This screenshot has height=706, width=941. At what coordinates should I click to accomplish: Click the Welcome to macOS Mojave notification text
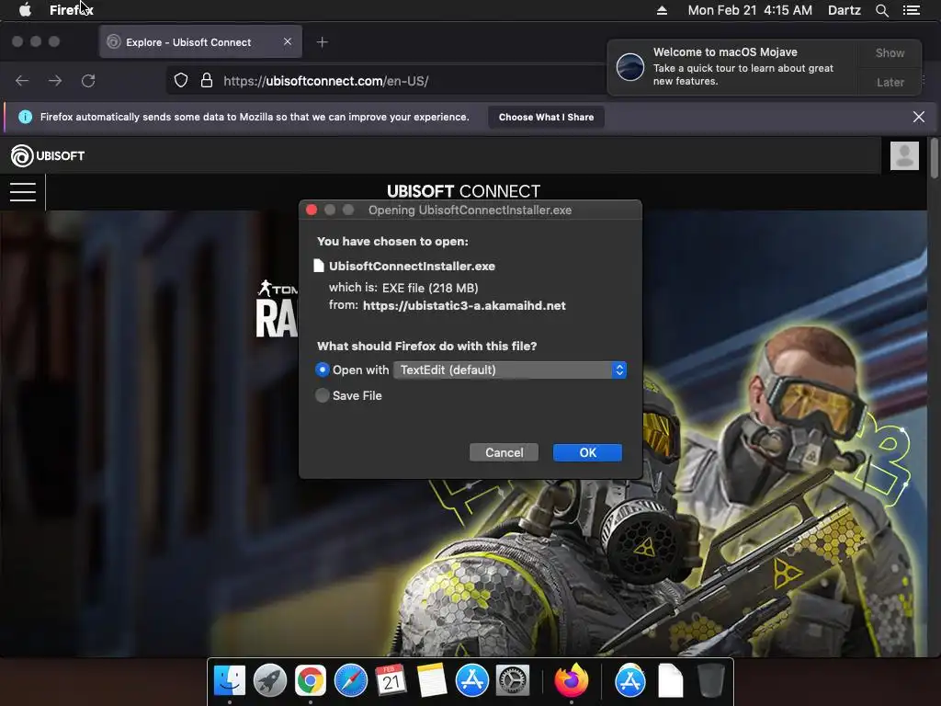725,52
